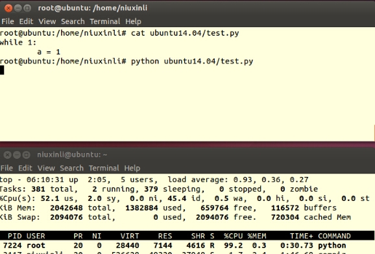This screenshot has width=375, height=254.
Task: Click '2 running' tasks value
Action: pyautogui.click(x=114, y=189)
